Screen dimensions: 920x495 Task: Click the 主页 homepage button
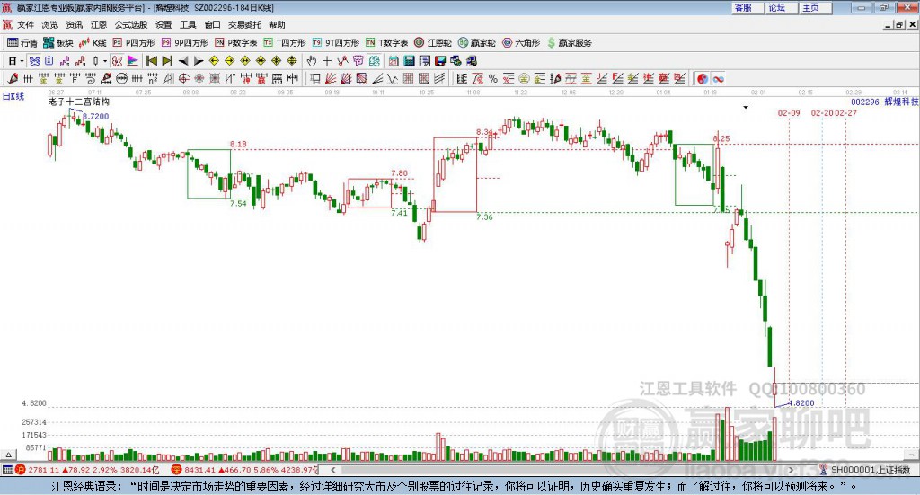[816, 7]
